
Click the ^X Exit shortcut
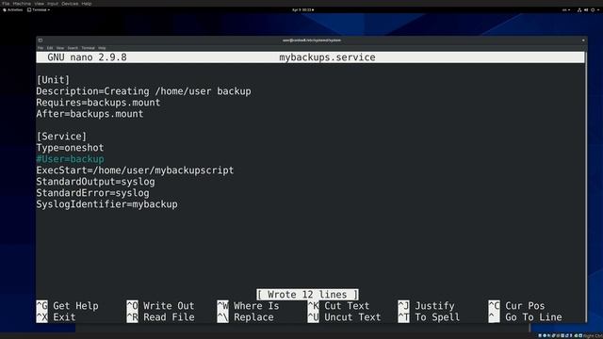[x=56, y=317]
